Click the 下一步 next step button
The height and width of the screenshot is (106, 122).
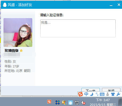[x=90, y=90]
